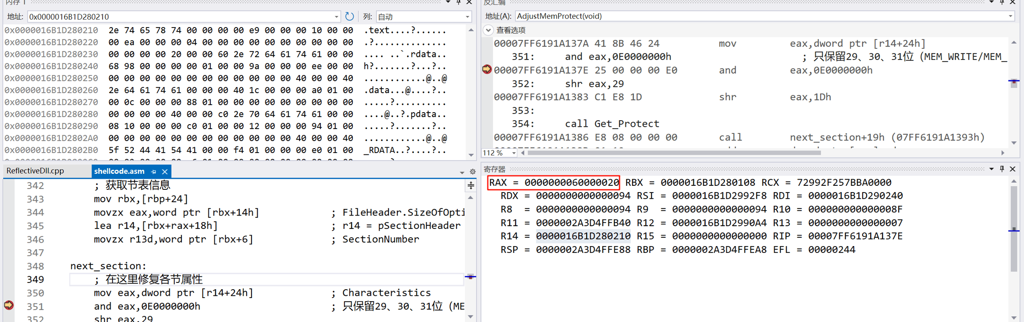Viewport: 1024px width, 322px height.
Task: Click the split editor icon above the code scrollbar
Action: pos(471,186)
